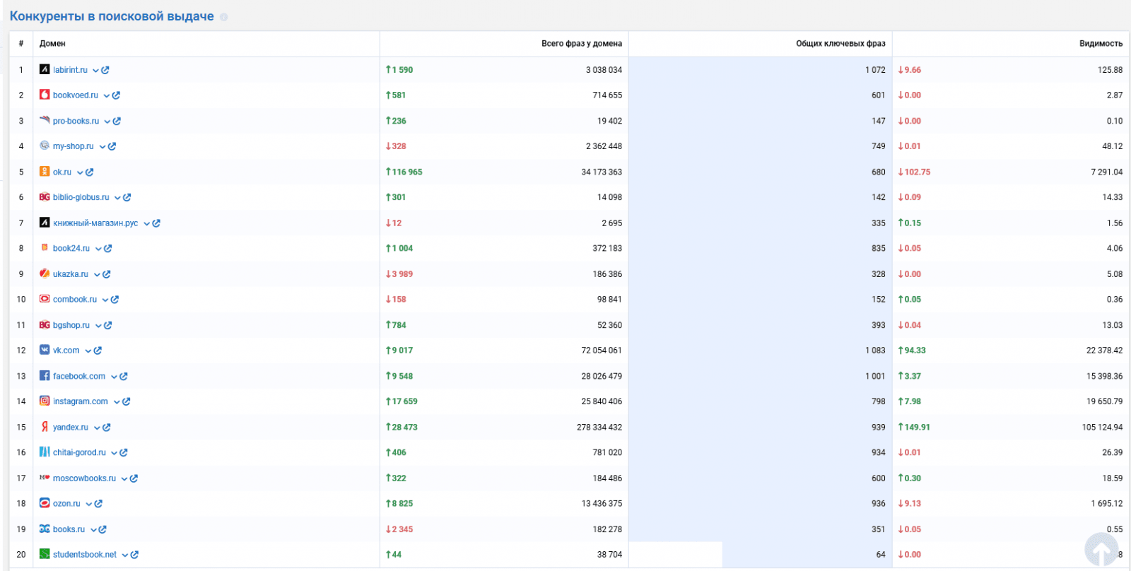
Task: Open moscowbooks.ru domain link
Action: tap(84, 478)
